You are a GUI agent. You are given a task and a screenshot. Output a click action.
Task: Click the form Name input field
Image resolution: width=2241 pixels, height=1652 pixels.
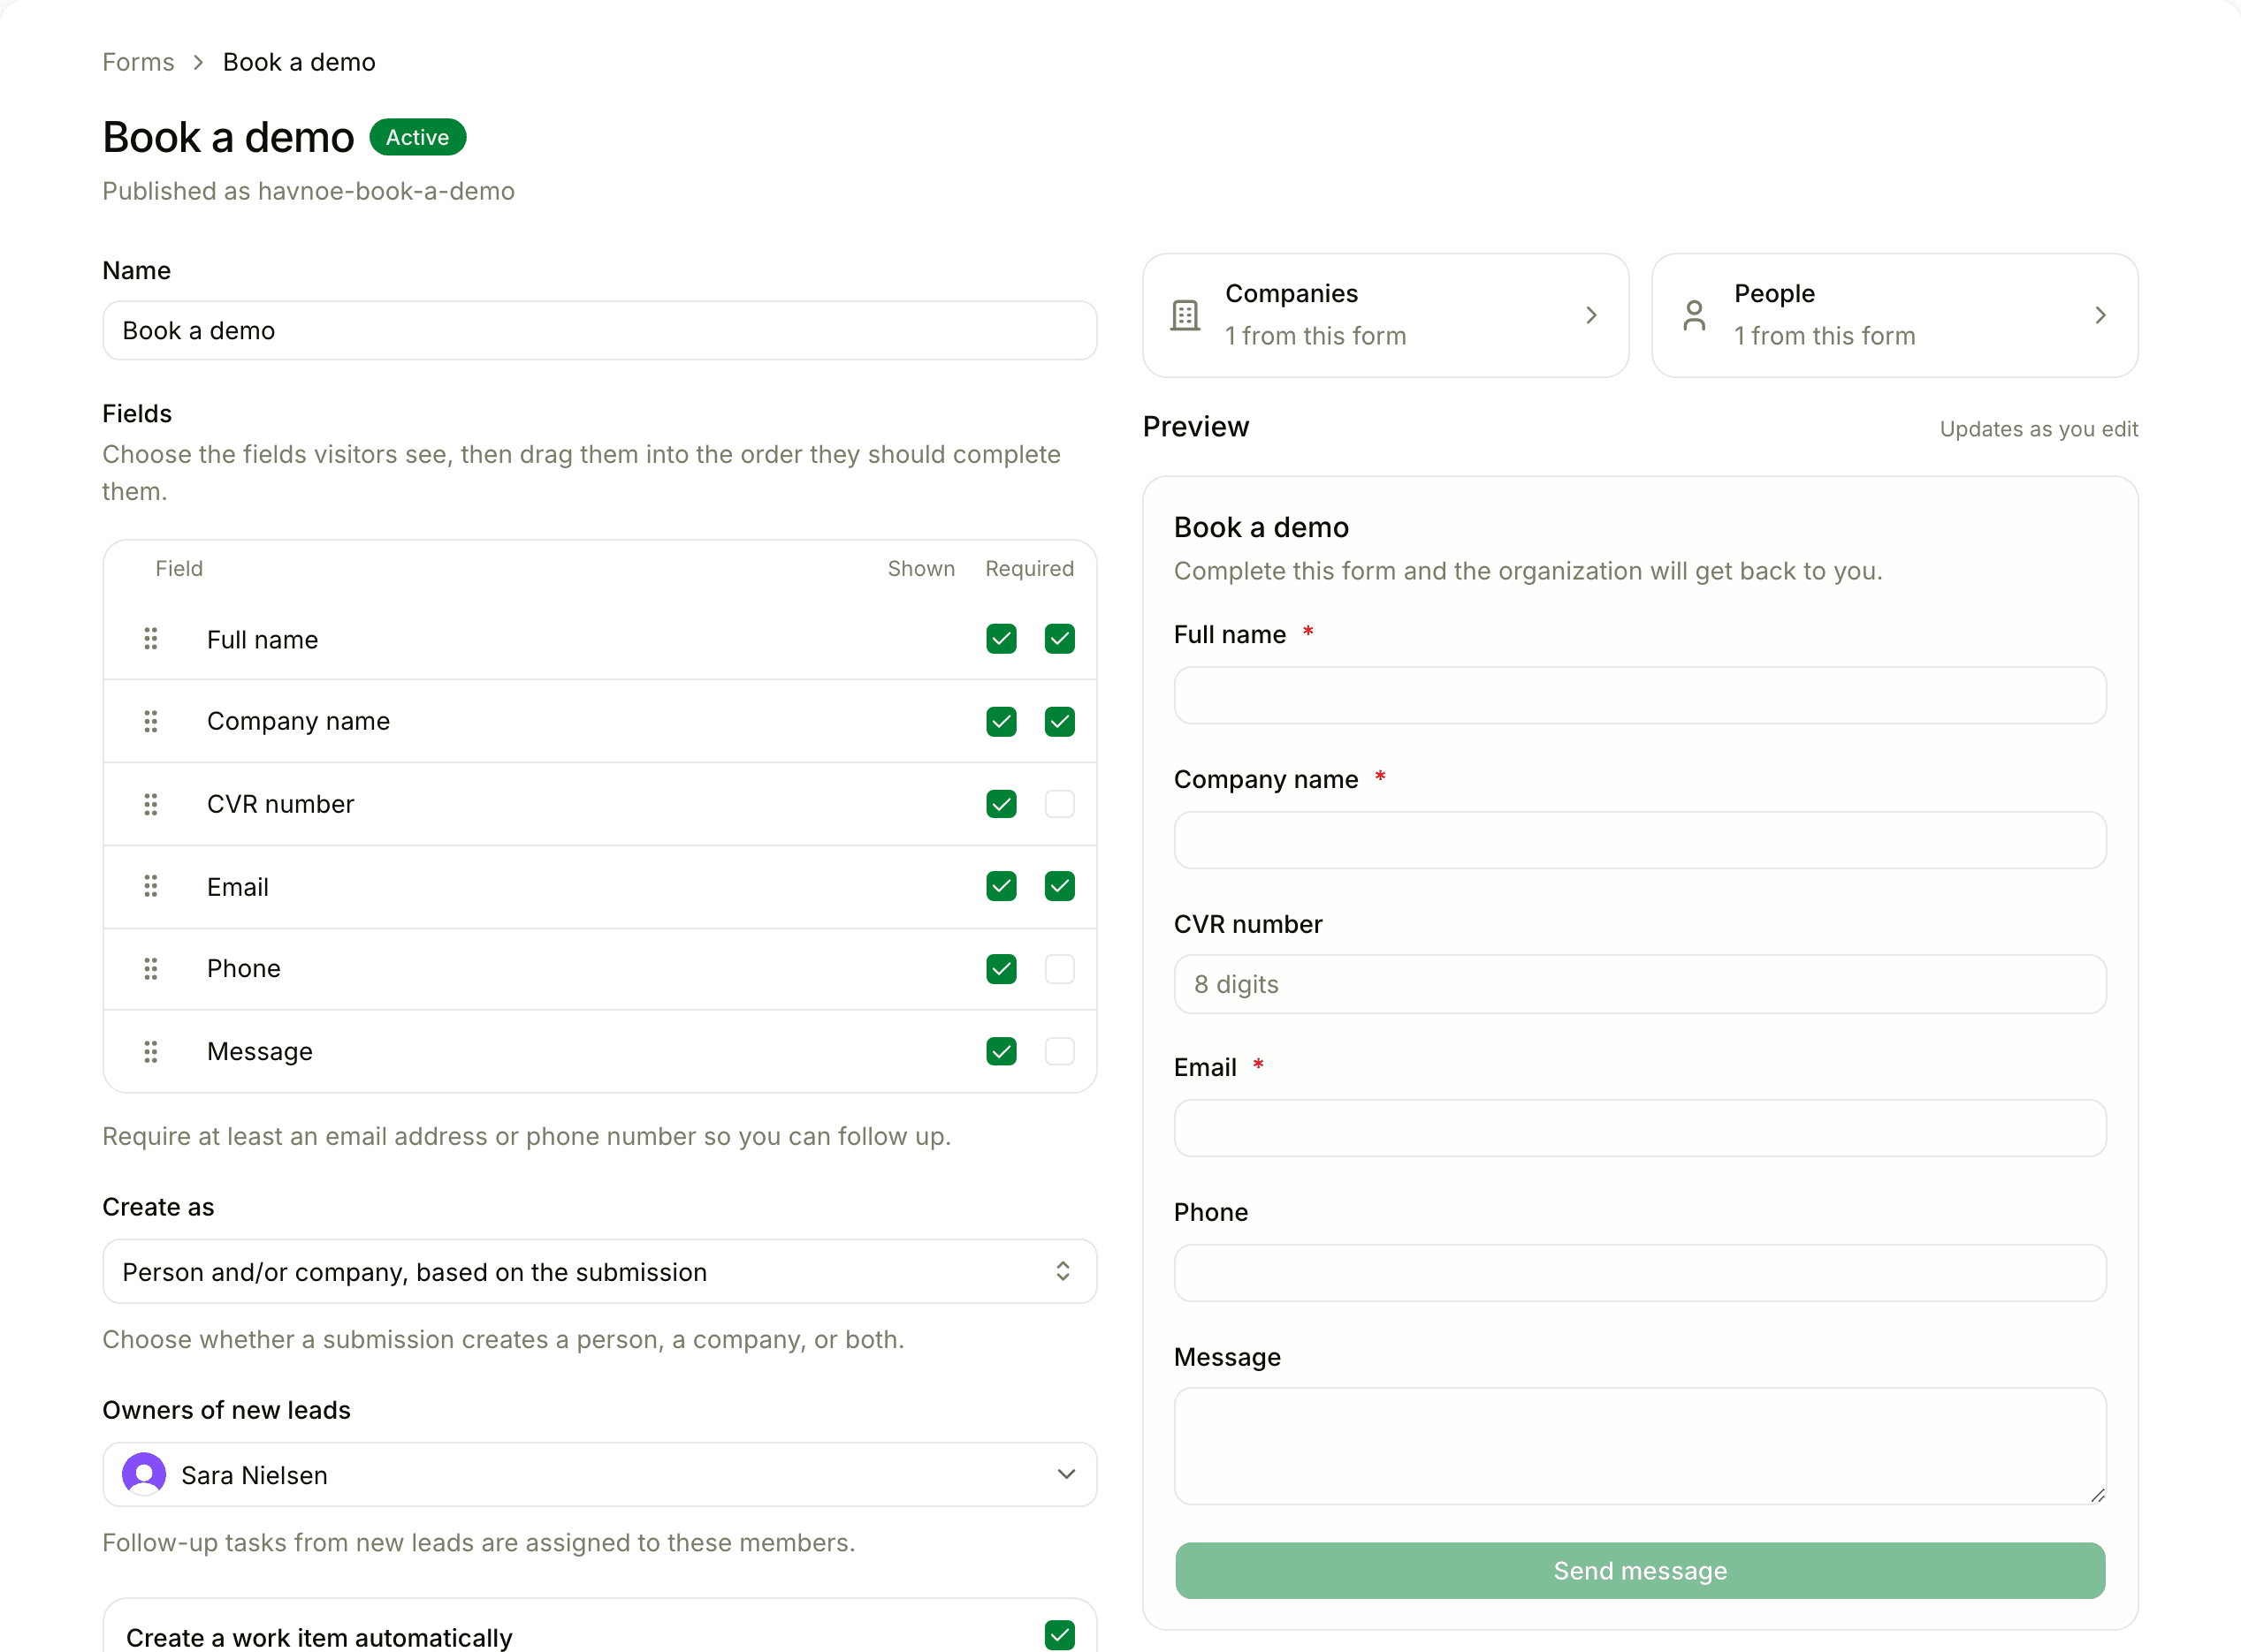pos(599,330)
